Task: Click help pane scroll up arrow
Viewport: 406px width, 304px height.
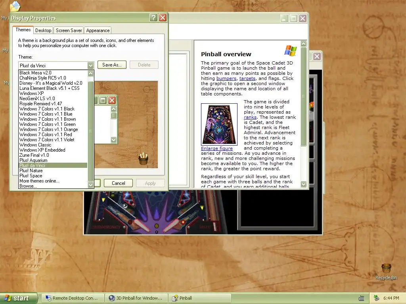Action: 303,44
